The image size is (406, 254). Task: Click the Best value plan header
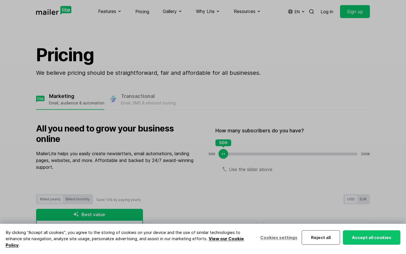89,215
